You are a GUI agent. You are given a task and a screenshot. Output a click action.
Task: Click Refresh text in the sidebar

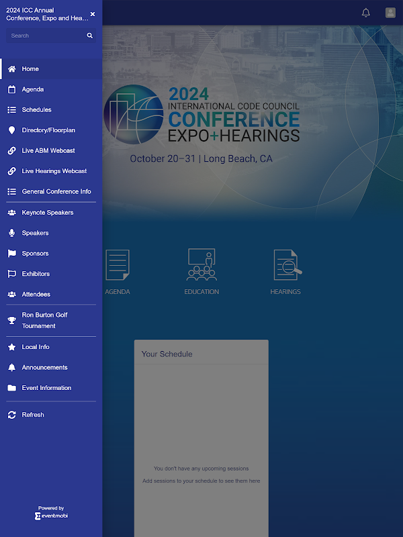[33, 415]
